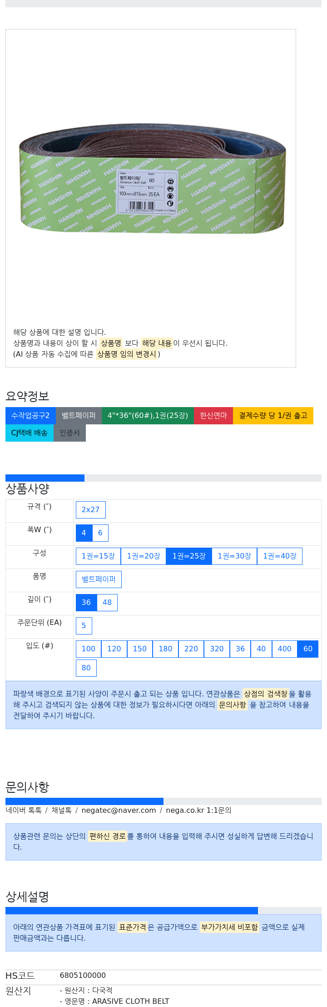Choose width option 6
The image size is (327, 1007).
pyautogui.click(x=100, y=533)
